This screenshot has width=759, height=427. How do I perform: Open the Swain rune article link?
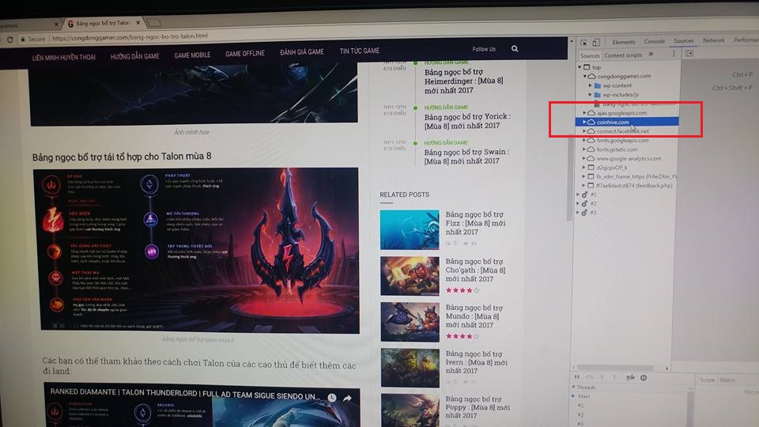pos(466,157)
